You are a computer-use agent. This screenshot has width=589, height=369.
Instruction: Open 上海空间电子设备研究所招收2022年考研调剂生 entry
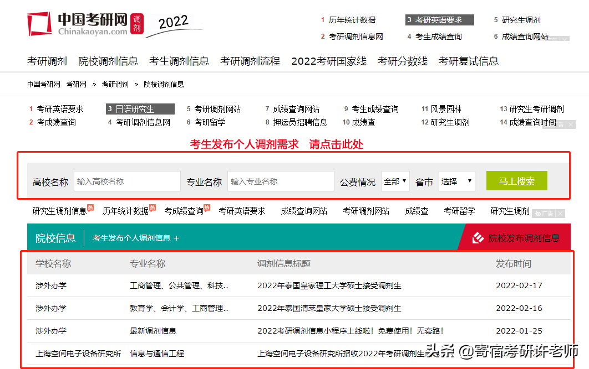pos(348,354)
